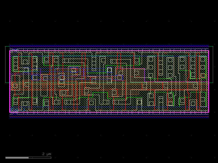The image size is (218, 163).
Task: Click the empty canvas area below the layout
Action: pyautogui.click(x=109, y=136)
